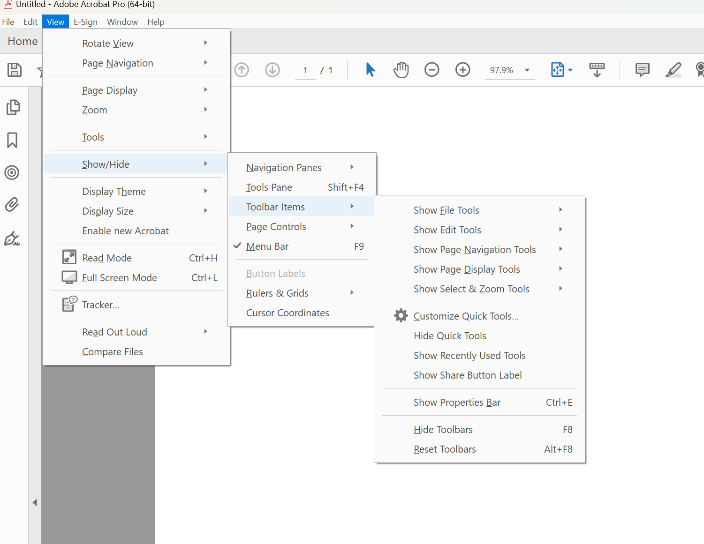Choose Customize Quick Tools option
Screen dimensions: 704x544
466,316
